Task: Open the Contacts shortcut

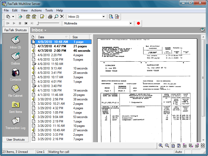Action: 16,75
